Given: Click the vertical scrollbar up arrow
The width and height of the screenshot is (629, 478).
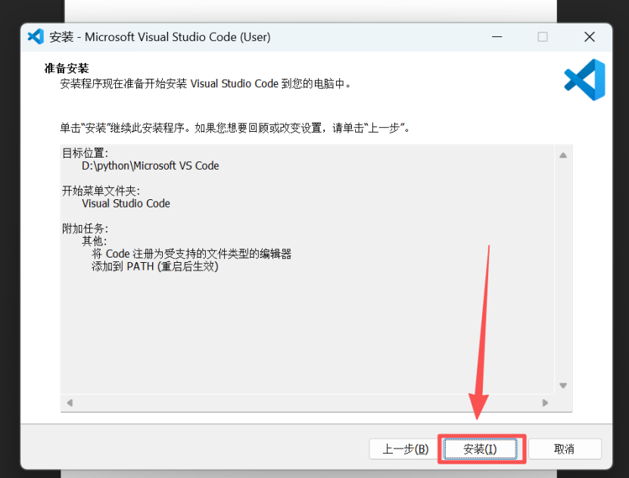Looking at the screenshot, I should point(563,155).
